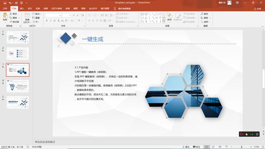Open the font size combo box

click(67, 15)
